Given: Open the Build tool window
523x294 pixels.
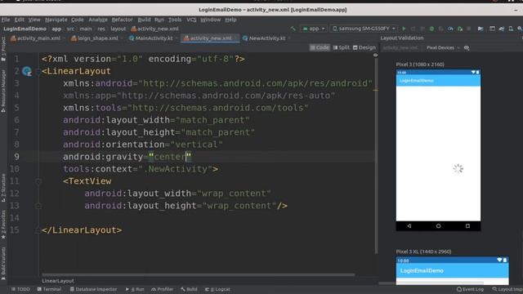Looking at the screenshot, I should [189, 289].
